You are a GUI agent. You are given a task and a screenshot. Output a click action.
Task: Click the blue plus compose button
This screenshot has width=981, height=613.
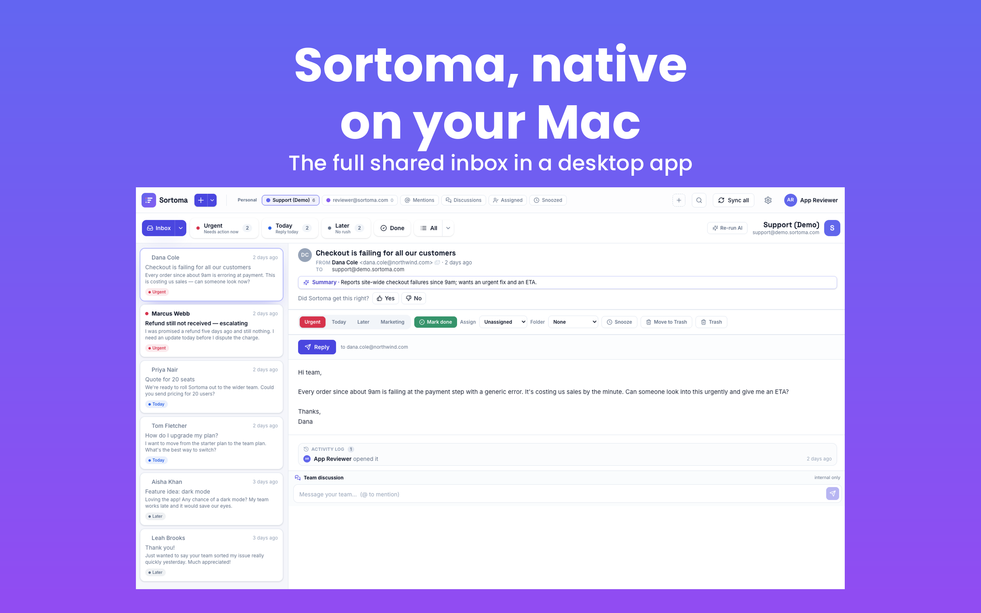coord(201,200)
